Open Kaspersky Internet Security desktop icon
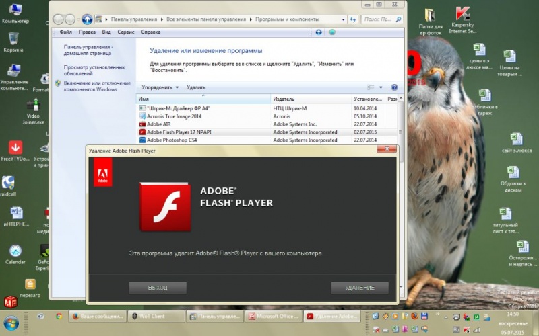This screenshot has width=539, height=336. coord(462,20)
